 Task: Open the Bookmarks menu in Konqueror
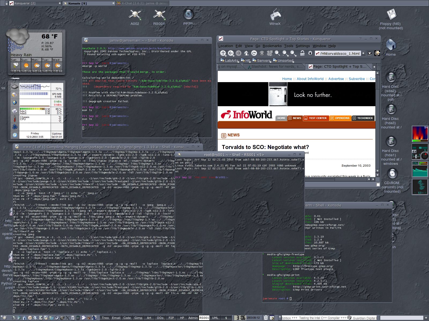272,46
